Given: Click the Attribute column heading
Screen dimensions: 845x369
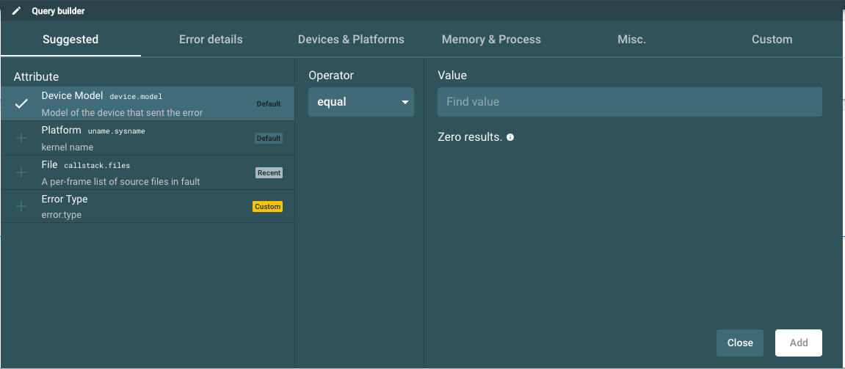Looking at the screenshot, I should 36,77.
